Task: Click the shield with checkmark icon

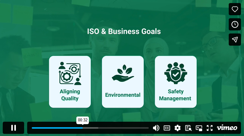Action: 176,73
